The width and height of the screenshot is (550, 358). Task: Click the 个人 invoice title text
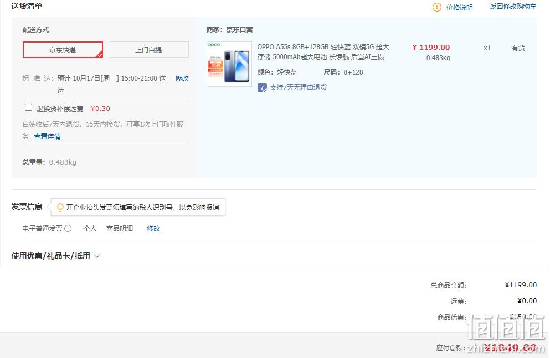pyautogui.click(x=90, y=229)
